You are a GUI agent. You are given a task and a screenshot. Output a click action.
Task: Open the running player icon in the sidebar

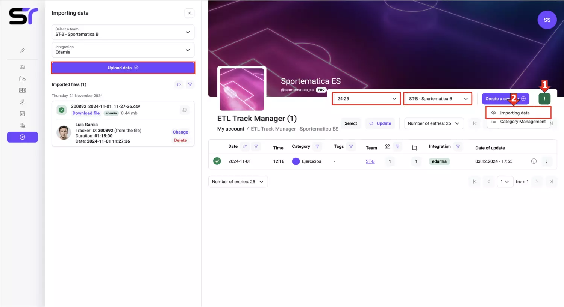pyautogui.click(x=22, y=102)
